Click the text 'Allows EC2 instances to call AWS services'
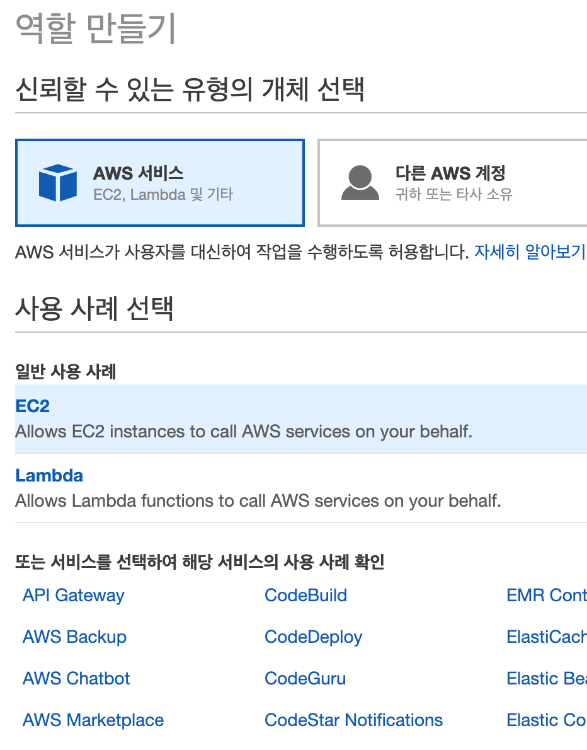This screenshot has height=750, width=587. (x=182, y=432)
